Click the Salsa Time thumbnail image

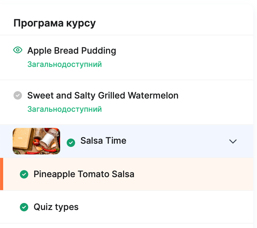pyautogui.click(x=36, y=141)
